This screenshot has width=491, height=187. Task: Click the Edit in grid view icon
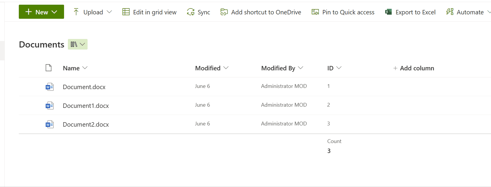[x=126, y=12]
